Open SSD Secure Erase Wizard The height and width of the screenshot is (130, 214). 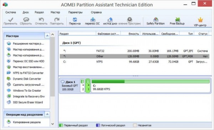point(28,102)
